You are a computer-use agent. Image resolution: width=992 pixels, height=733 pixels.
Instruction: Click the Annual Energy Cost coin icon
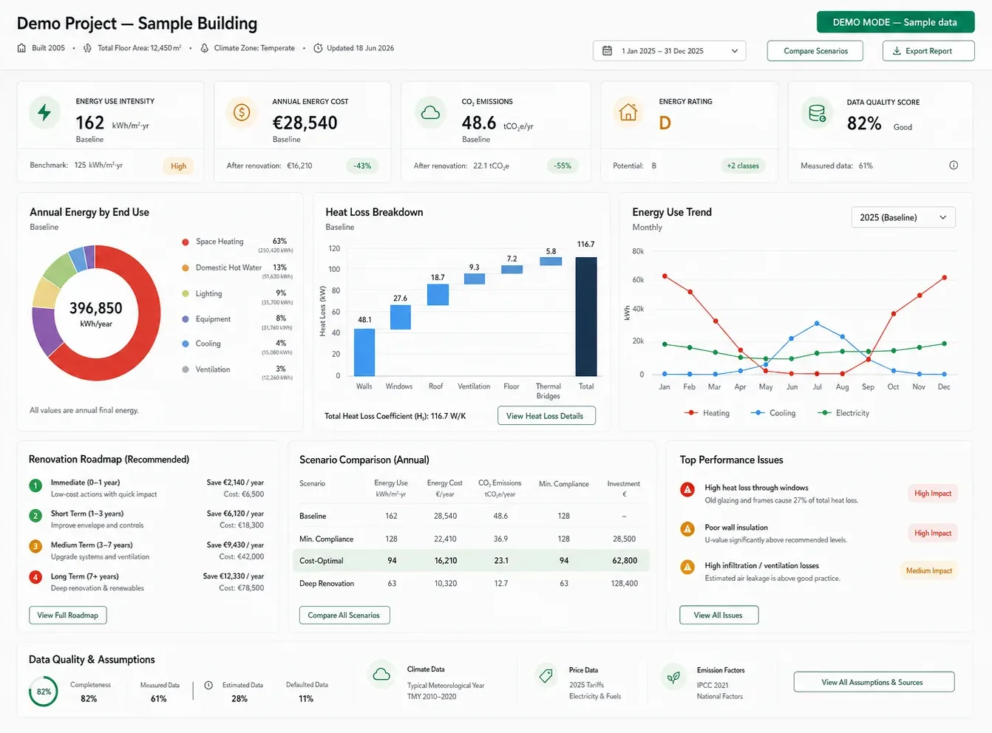[x=242, y=113]
